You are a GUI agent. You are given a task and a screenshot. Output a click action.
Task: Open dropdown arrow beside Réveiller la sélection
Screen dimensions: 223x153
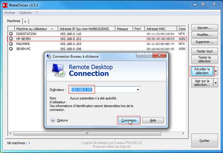coord(216,71)
